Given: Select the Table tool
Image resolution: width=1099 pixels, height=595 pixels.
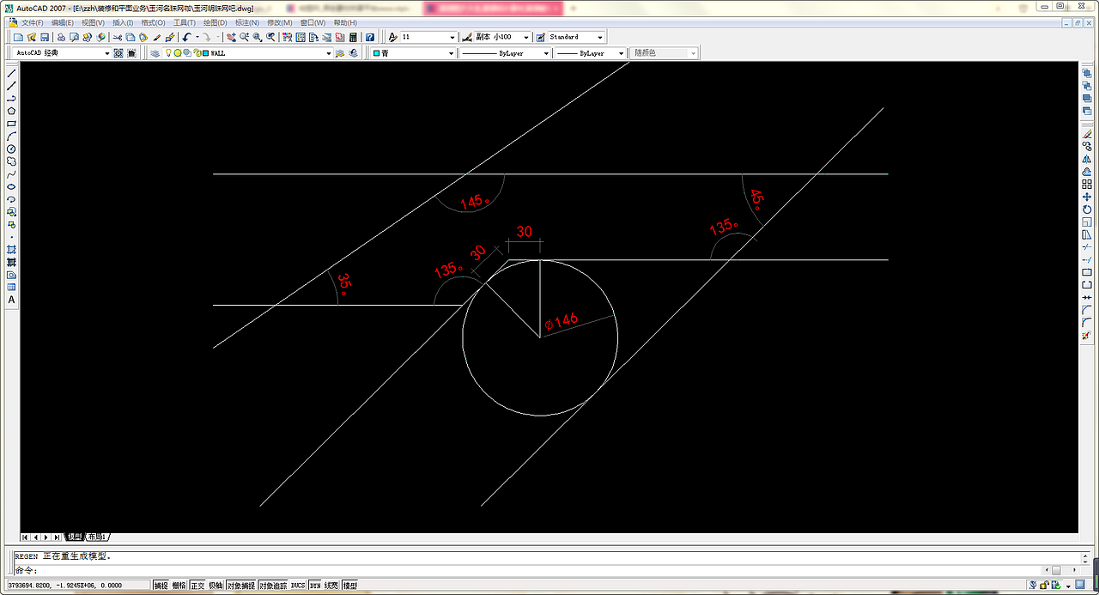Looking at the screenshot, I should click(11, 287).
